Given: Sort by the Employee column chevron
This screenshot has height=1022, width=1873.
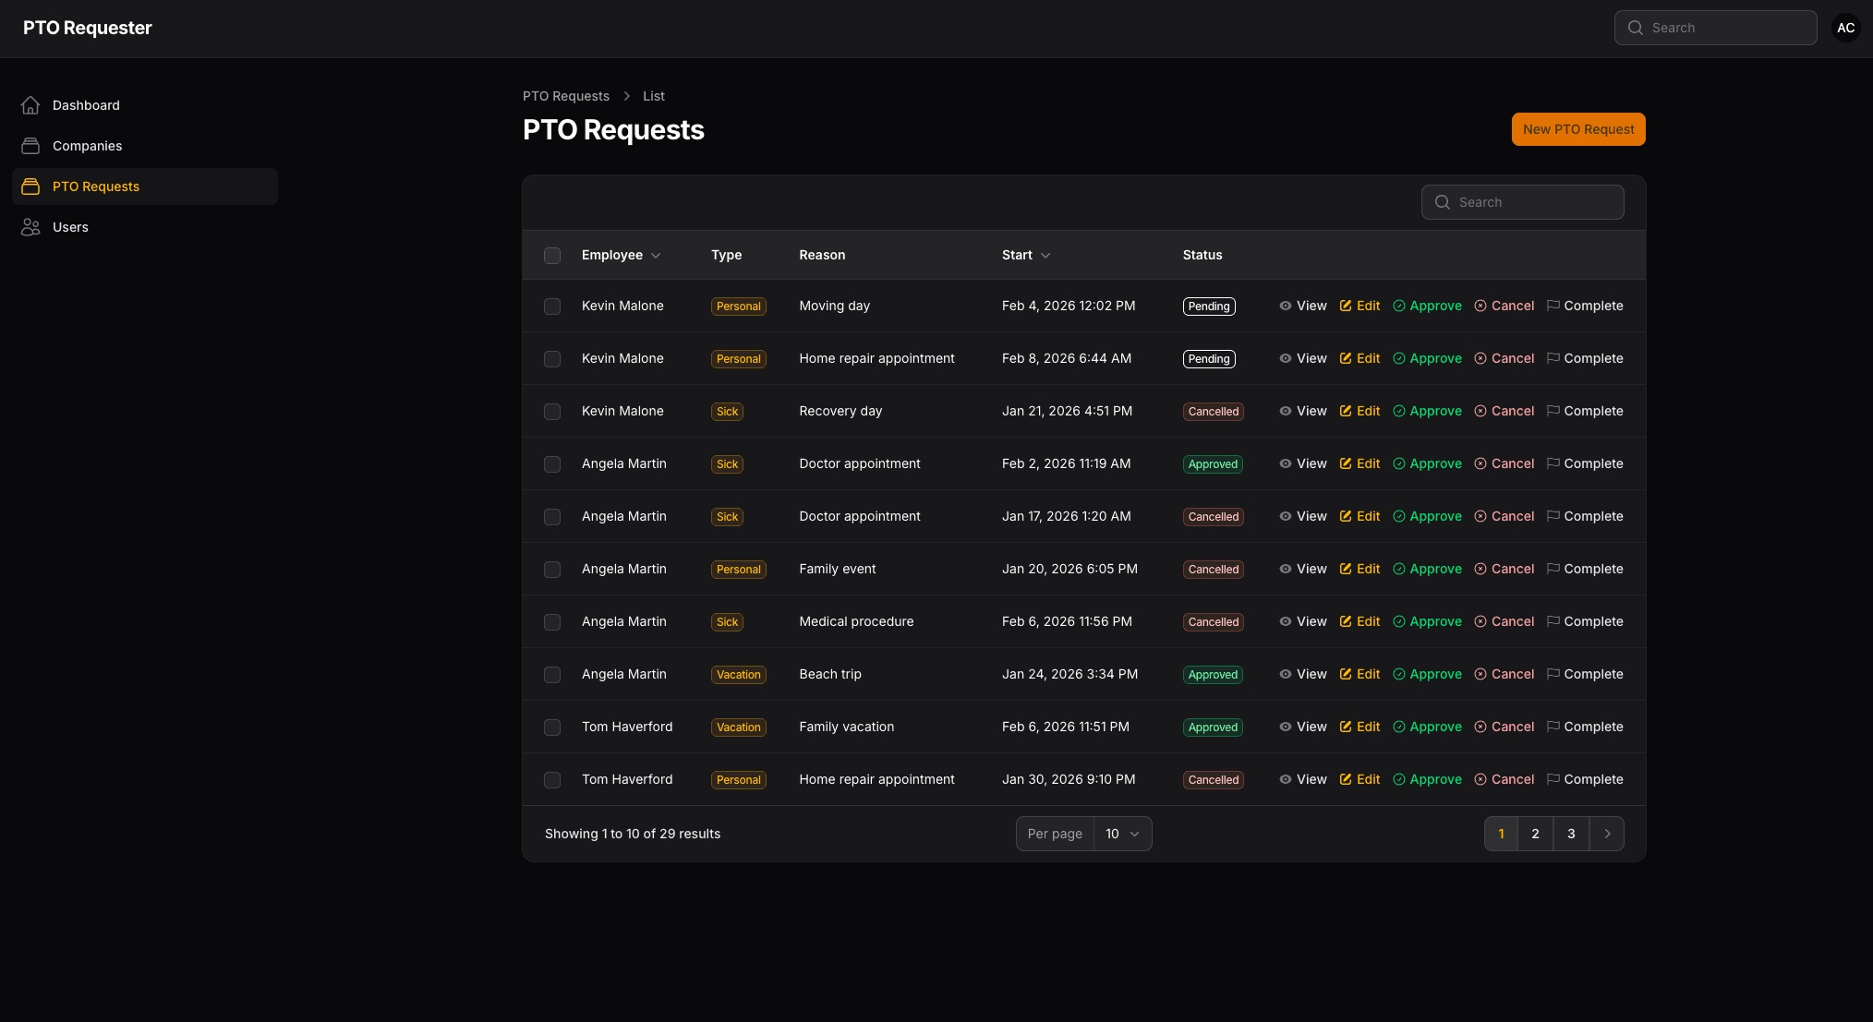Looking at the screenshot, I should point(656,255).
